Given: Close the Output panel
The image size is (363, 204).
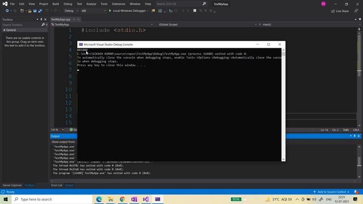Looking at the screenshot, I should (x=358, y=136).
